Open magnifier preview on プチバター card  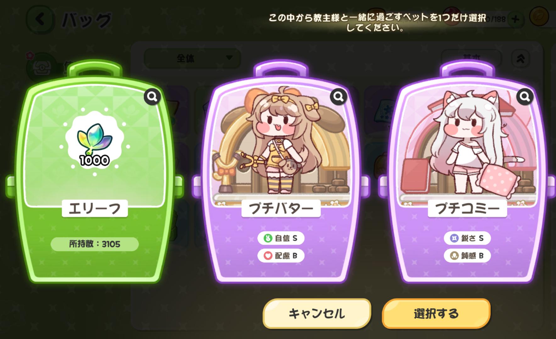point(338,97)
